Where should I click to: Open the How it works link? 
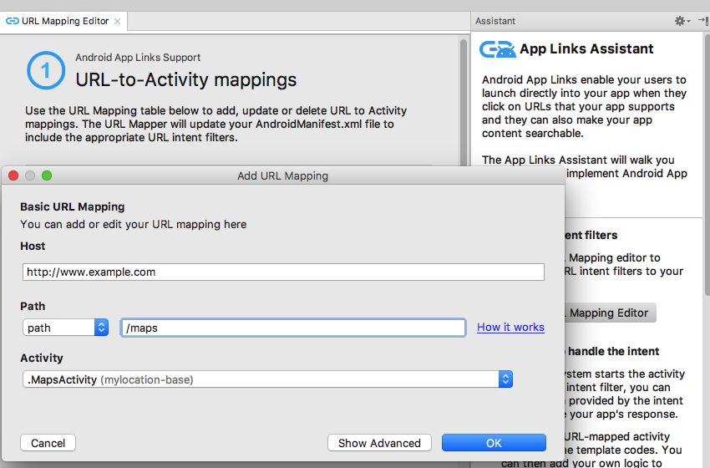click(510, 328)
